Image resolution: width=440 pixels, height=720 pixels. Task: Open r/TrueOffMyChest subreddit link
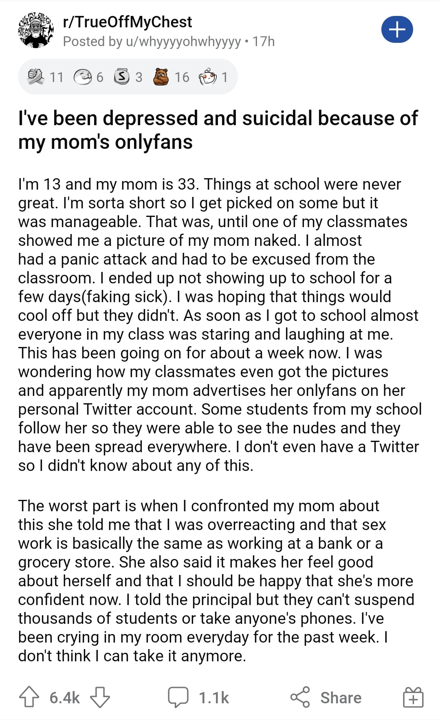[x=128, y=22]
